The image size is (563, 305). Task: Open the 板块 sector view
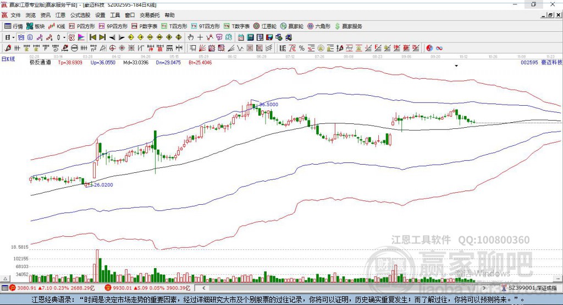point(36,26)
